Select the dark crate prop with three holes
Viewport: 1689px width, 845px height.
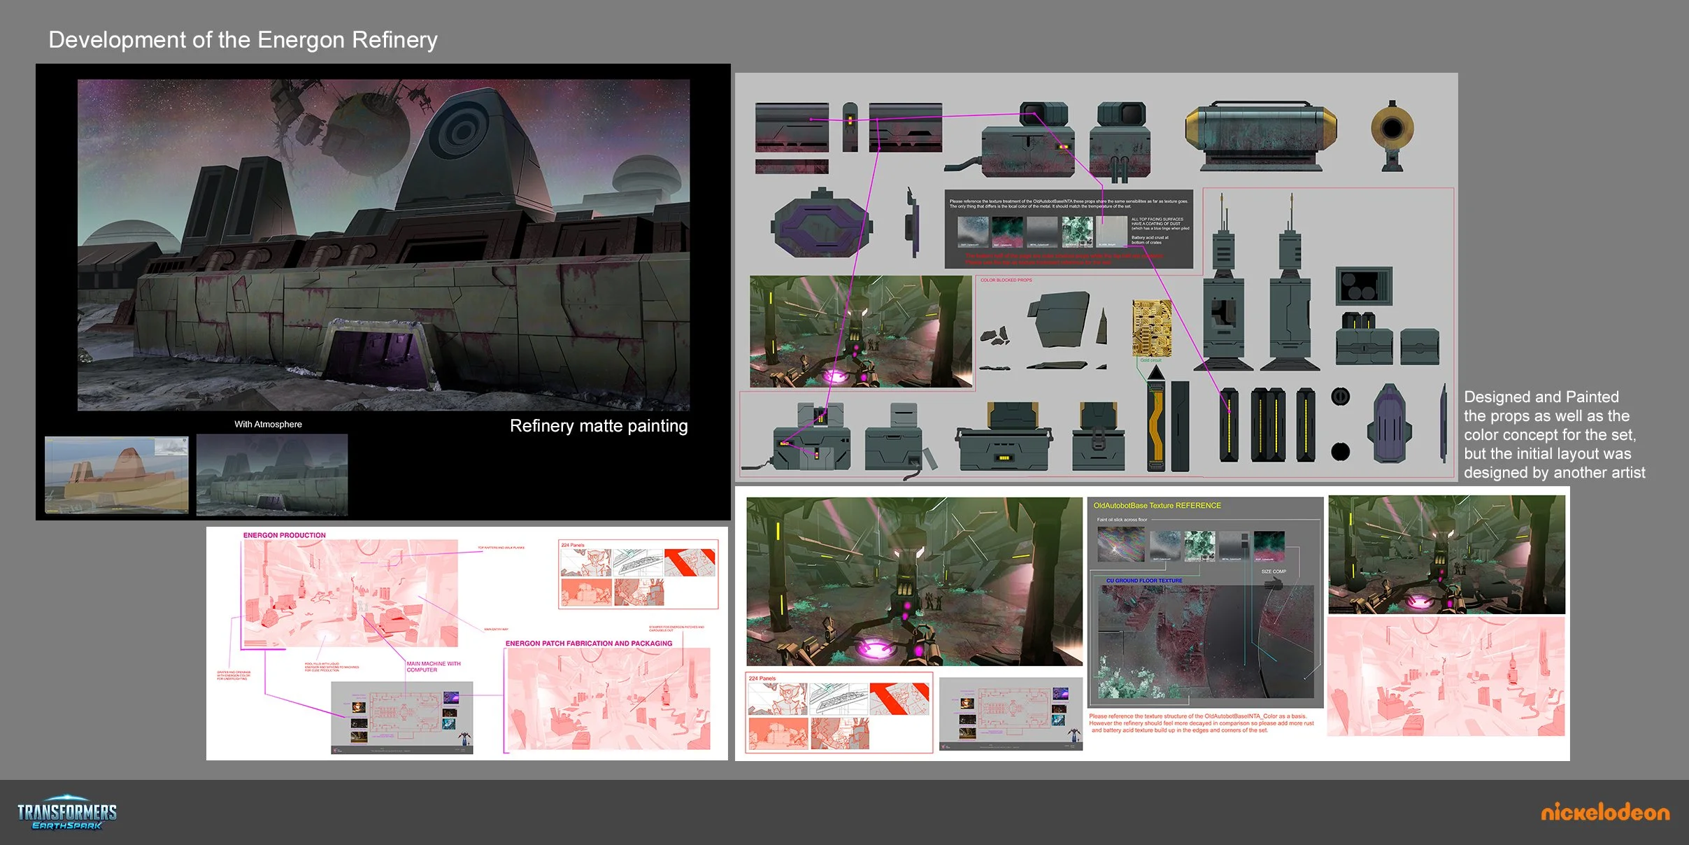tap(1363, 285)
